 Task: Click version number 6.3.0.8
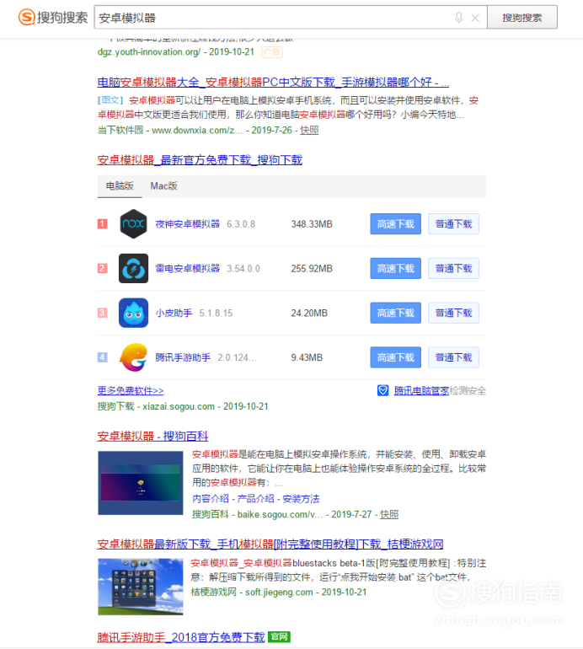(241, 224)
